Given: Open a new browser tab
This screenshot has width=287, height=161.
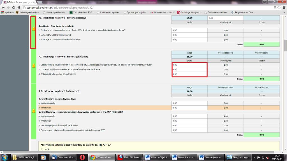Looking at the screenshot, I should (x=40, y=2).
